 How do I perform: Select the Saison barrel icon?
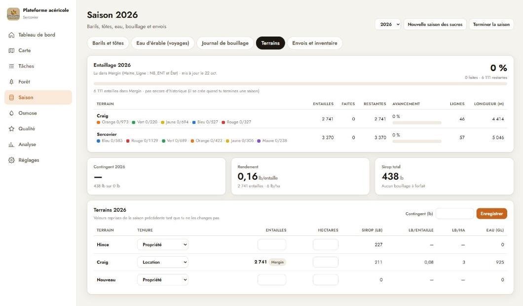11,97
